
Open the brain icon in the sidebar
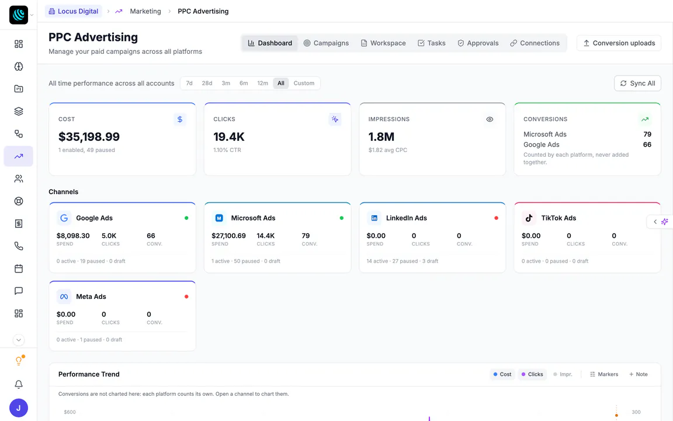(19, 66)
